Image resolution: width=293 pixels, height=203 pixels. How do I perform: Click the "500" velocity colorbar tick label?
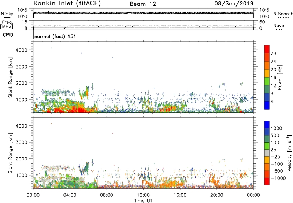click(x=275, y=136)
